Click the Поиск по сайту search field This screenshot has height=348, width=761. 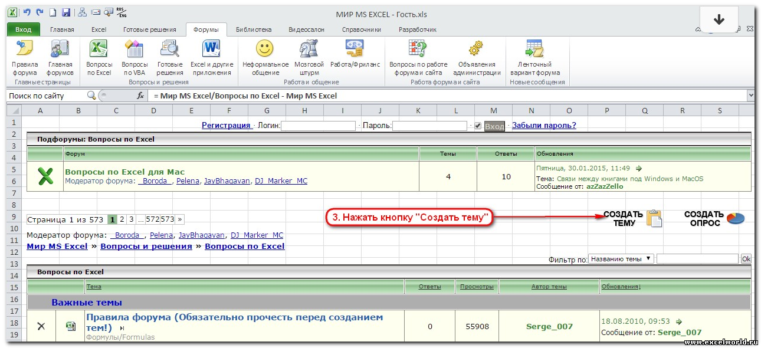46,95
